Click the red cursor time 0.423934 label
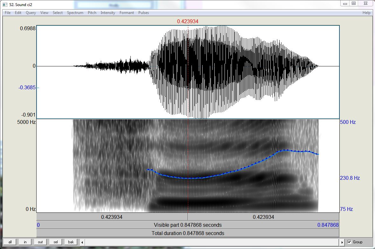This screenshot has height=249, width=375. pyautogui.click(x=188, y=21)
